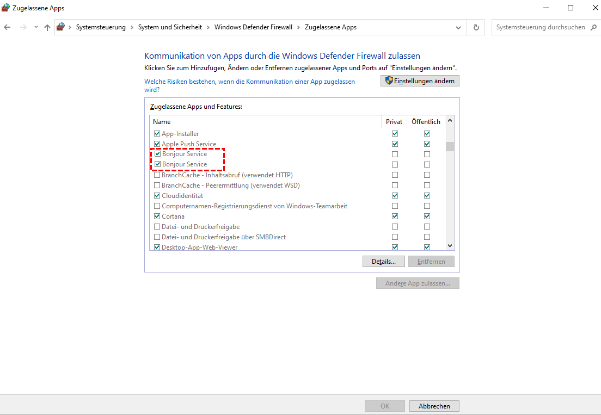Click the Öffentlich column header

426,122
